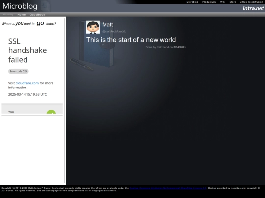Go to the Wiki section
The image size is (265, 198).
tap(223, 2)
